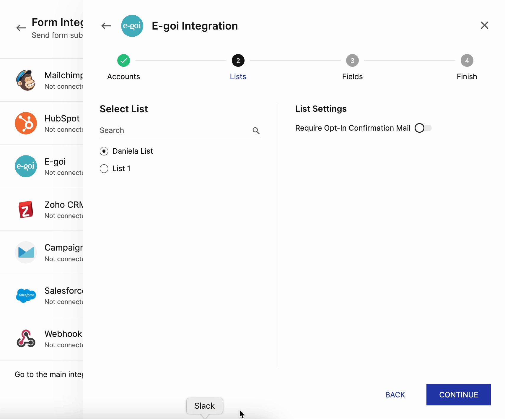Image resolution: width=505 pixels, height=419 pixels.
Task: Click the BACK button
Action: [395, 395]
